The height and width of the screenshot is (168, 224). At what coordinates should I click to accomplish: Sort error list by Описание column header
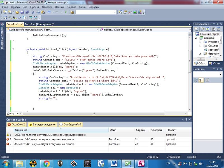[21, 130]
